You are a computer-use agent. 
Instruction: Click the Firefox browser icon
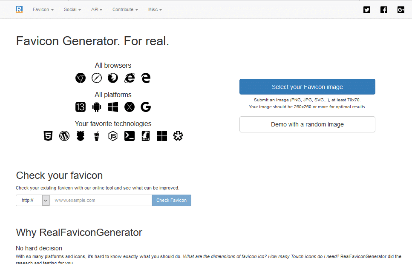click(x=113, y=78)
